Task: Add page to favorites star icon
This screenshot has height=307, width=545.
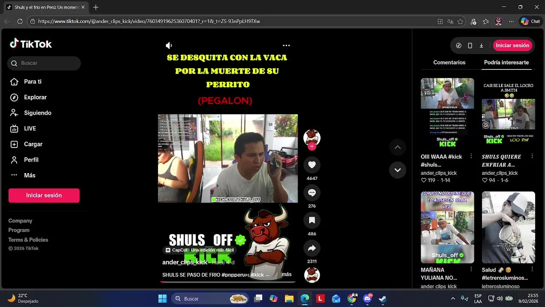Action: tap(460, 21)
